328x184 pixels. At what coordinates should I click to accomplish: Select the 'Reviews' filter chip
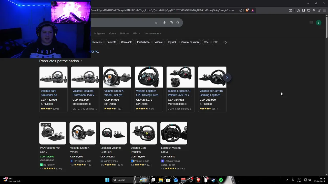click(x=97, y=42)
